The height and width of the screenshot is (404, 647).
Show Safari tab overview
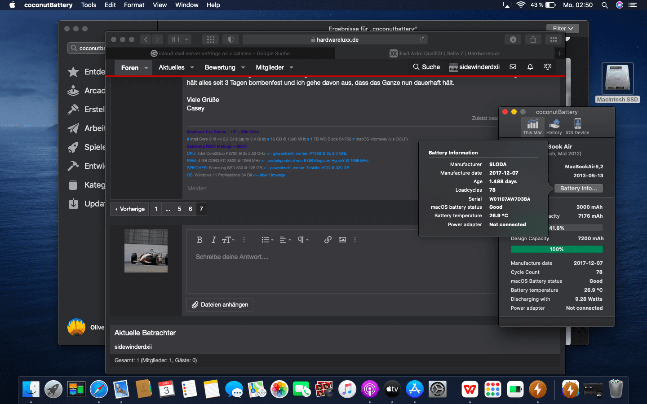click(553, 40)
